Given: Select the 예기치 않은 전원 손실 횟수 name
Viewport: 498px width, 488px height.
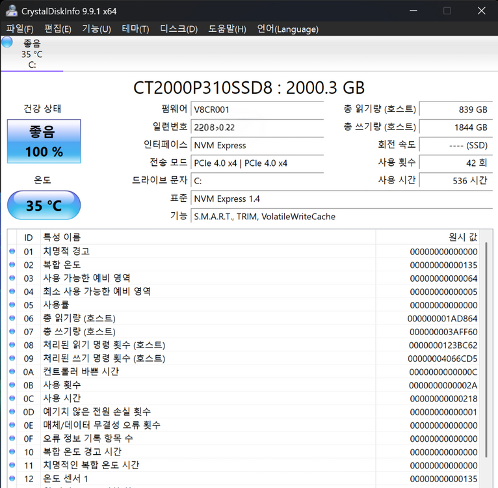Looking at the screenshot, I should [97, 411].
